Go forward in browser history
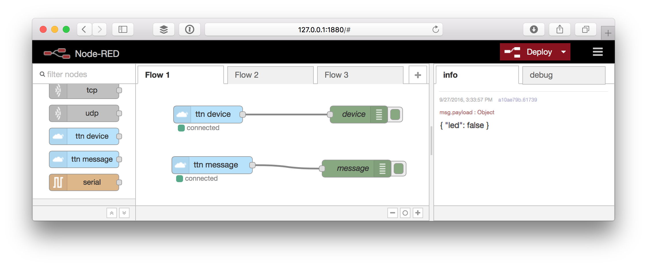This screenshot has width=647, height=267. (100, 29)
